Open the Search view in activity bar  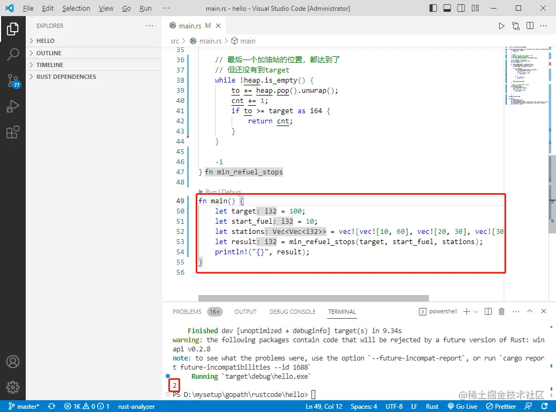tap(13, 55)
